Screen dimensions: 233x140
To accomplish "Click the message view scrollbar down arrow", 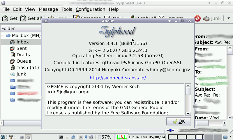I will coord(230,117).
